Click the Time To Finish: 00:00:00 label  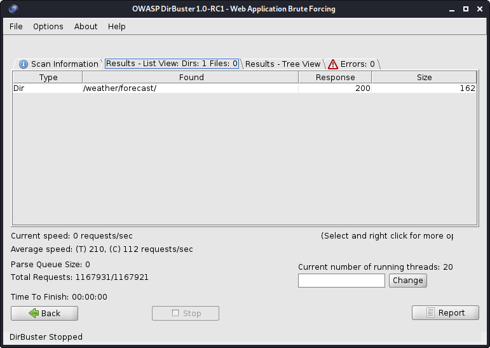pos(58,296)
